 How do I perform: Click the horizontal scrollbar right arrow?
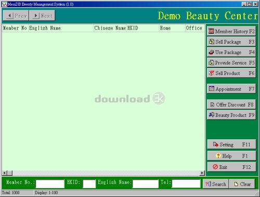(202, 173)
